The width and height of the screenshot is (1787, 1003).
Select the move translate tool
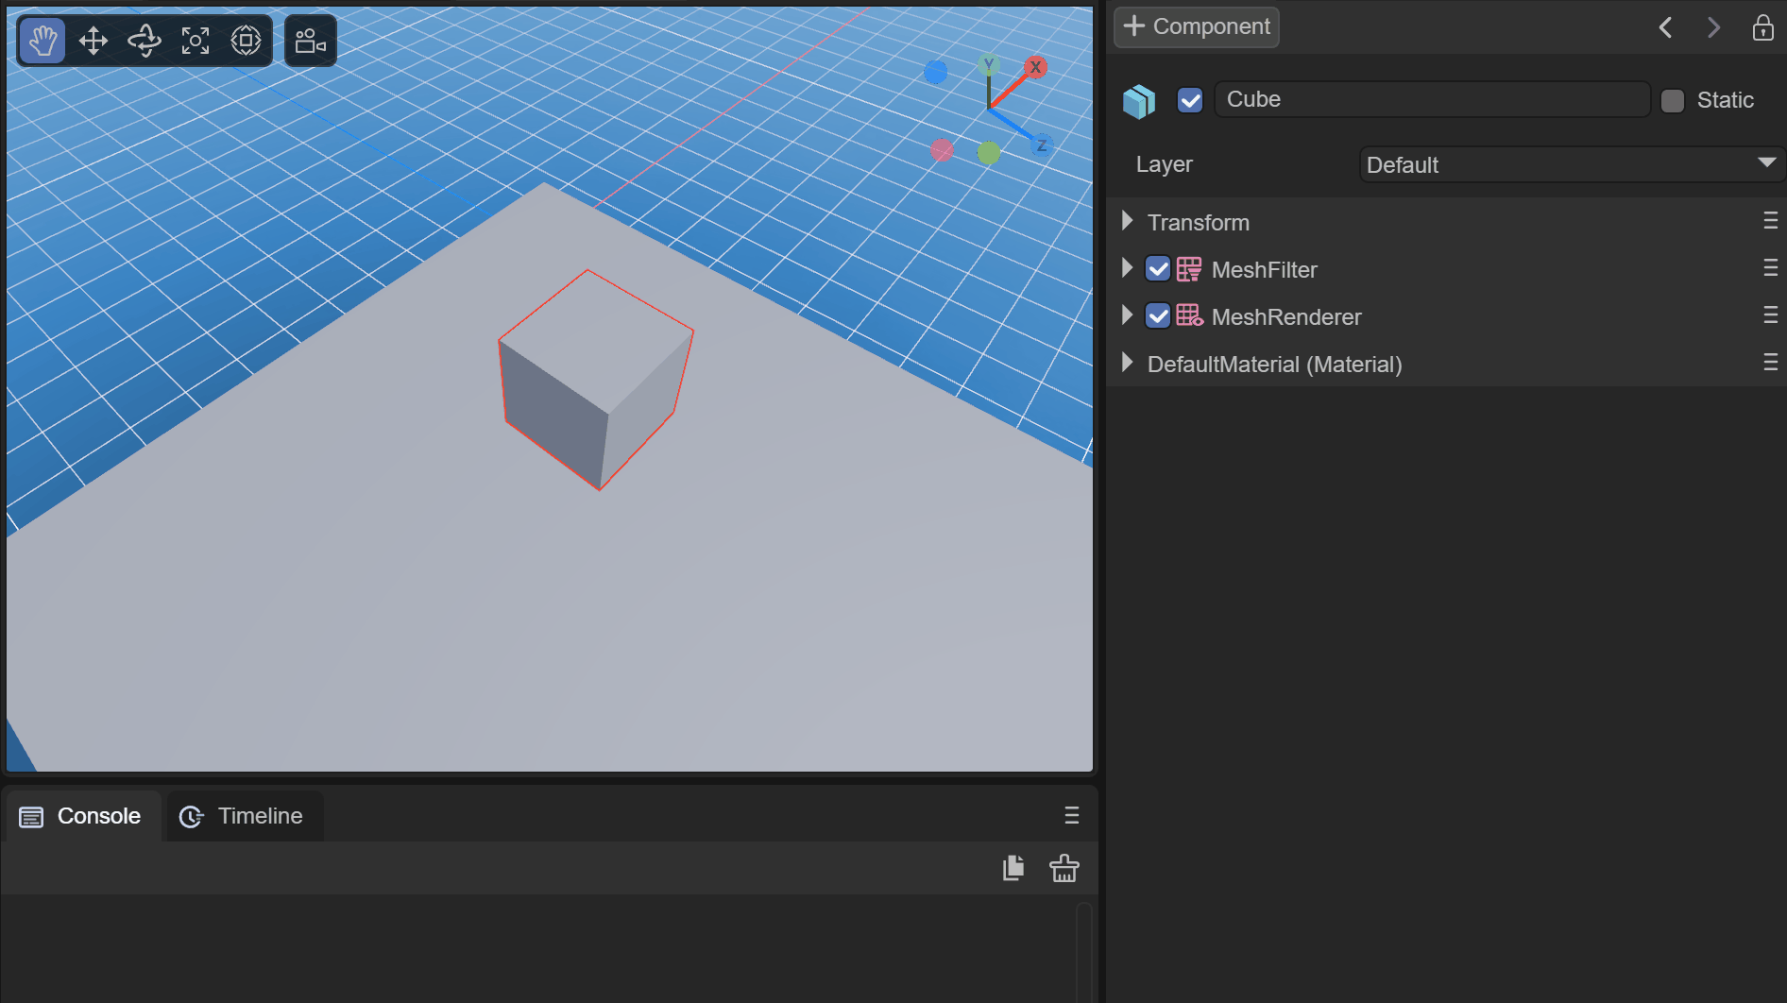pos(94,41)
